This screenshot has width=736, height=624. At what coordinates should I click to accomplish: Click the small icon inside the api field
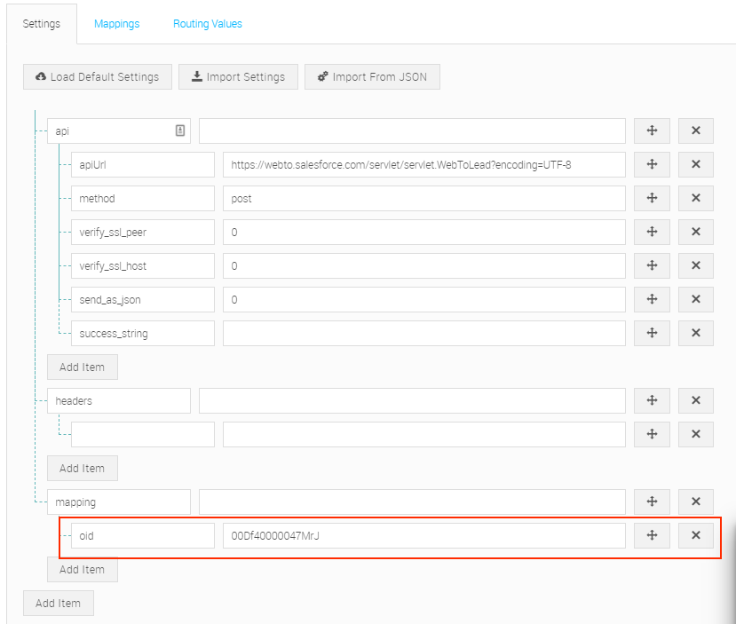pyautogui.click(x=182, y=130)
